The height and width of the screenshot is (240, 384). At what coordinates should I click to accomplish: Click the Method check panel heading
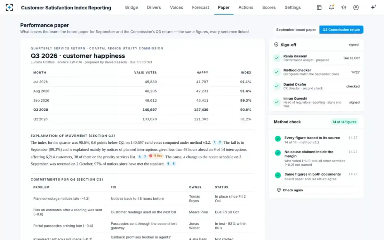pyautogui.click(x=287, y=122)
